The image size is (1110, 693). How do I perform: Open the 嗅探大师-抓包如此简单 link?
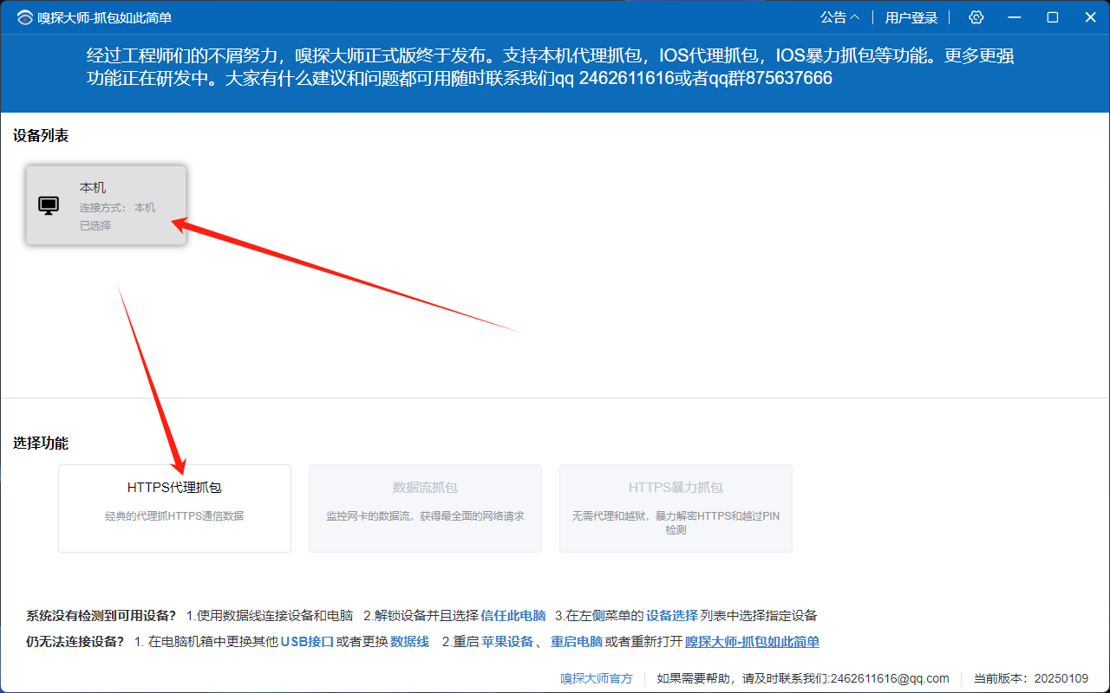point(752,642)
